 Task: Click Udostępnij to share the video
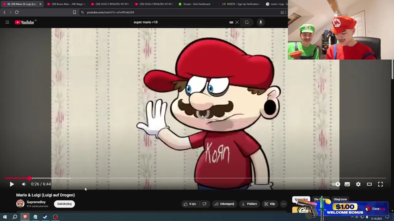[x=224, y=204]
